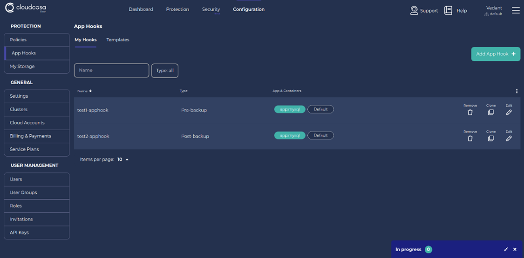Open Clusters in sidebar
Viewport: 524px width, 258px height.
click(x=37, y=109)
